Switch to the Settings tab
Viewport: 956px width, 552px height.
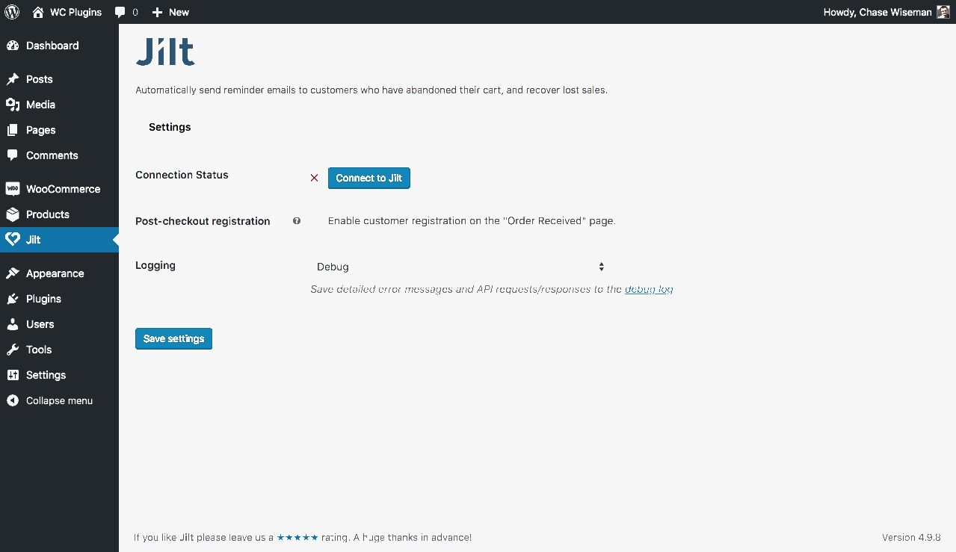(170, 127)
